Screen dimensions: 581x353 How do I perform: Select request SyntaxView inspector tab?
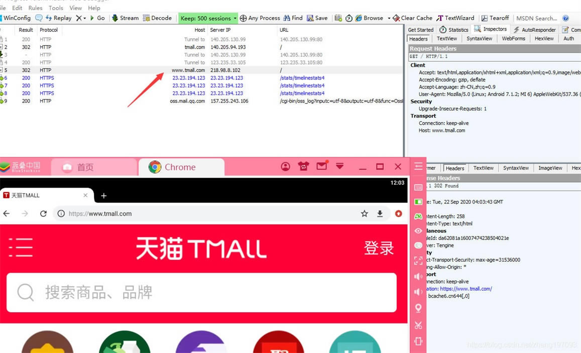[479, 39]
